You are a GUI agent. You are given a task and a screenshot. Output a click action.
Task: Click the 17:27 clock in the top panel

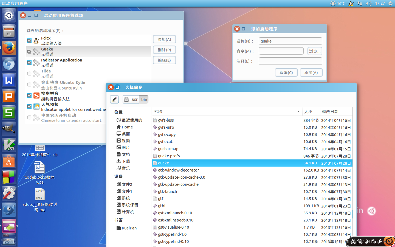pos(380,3)
